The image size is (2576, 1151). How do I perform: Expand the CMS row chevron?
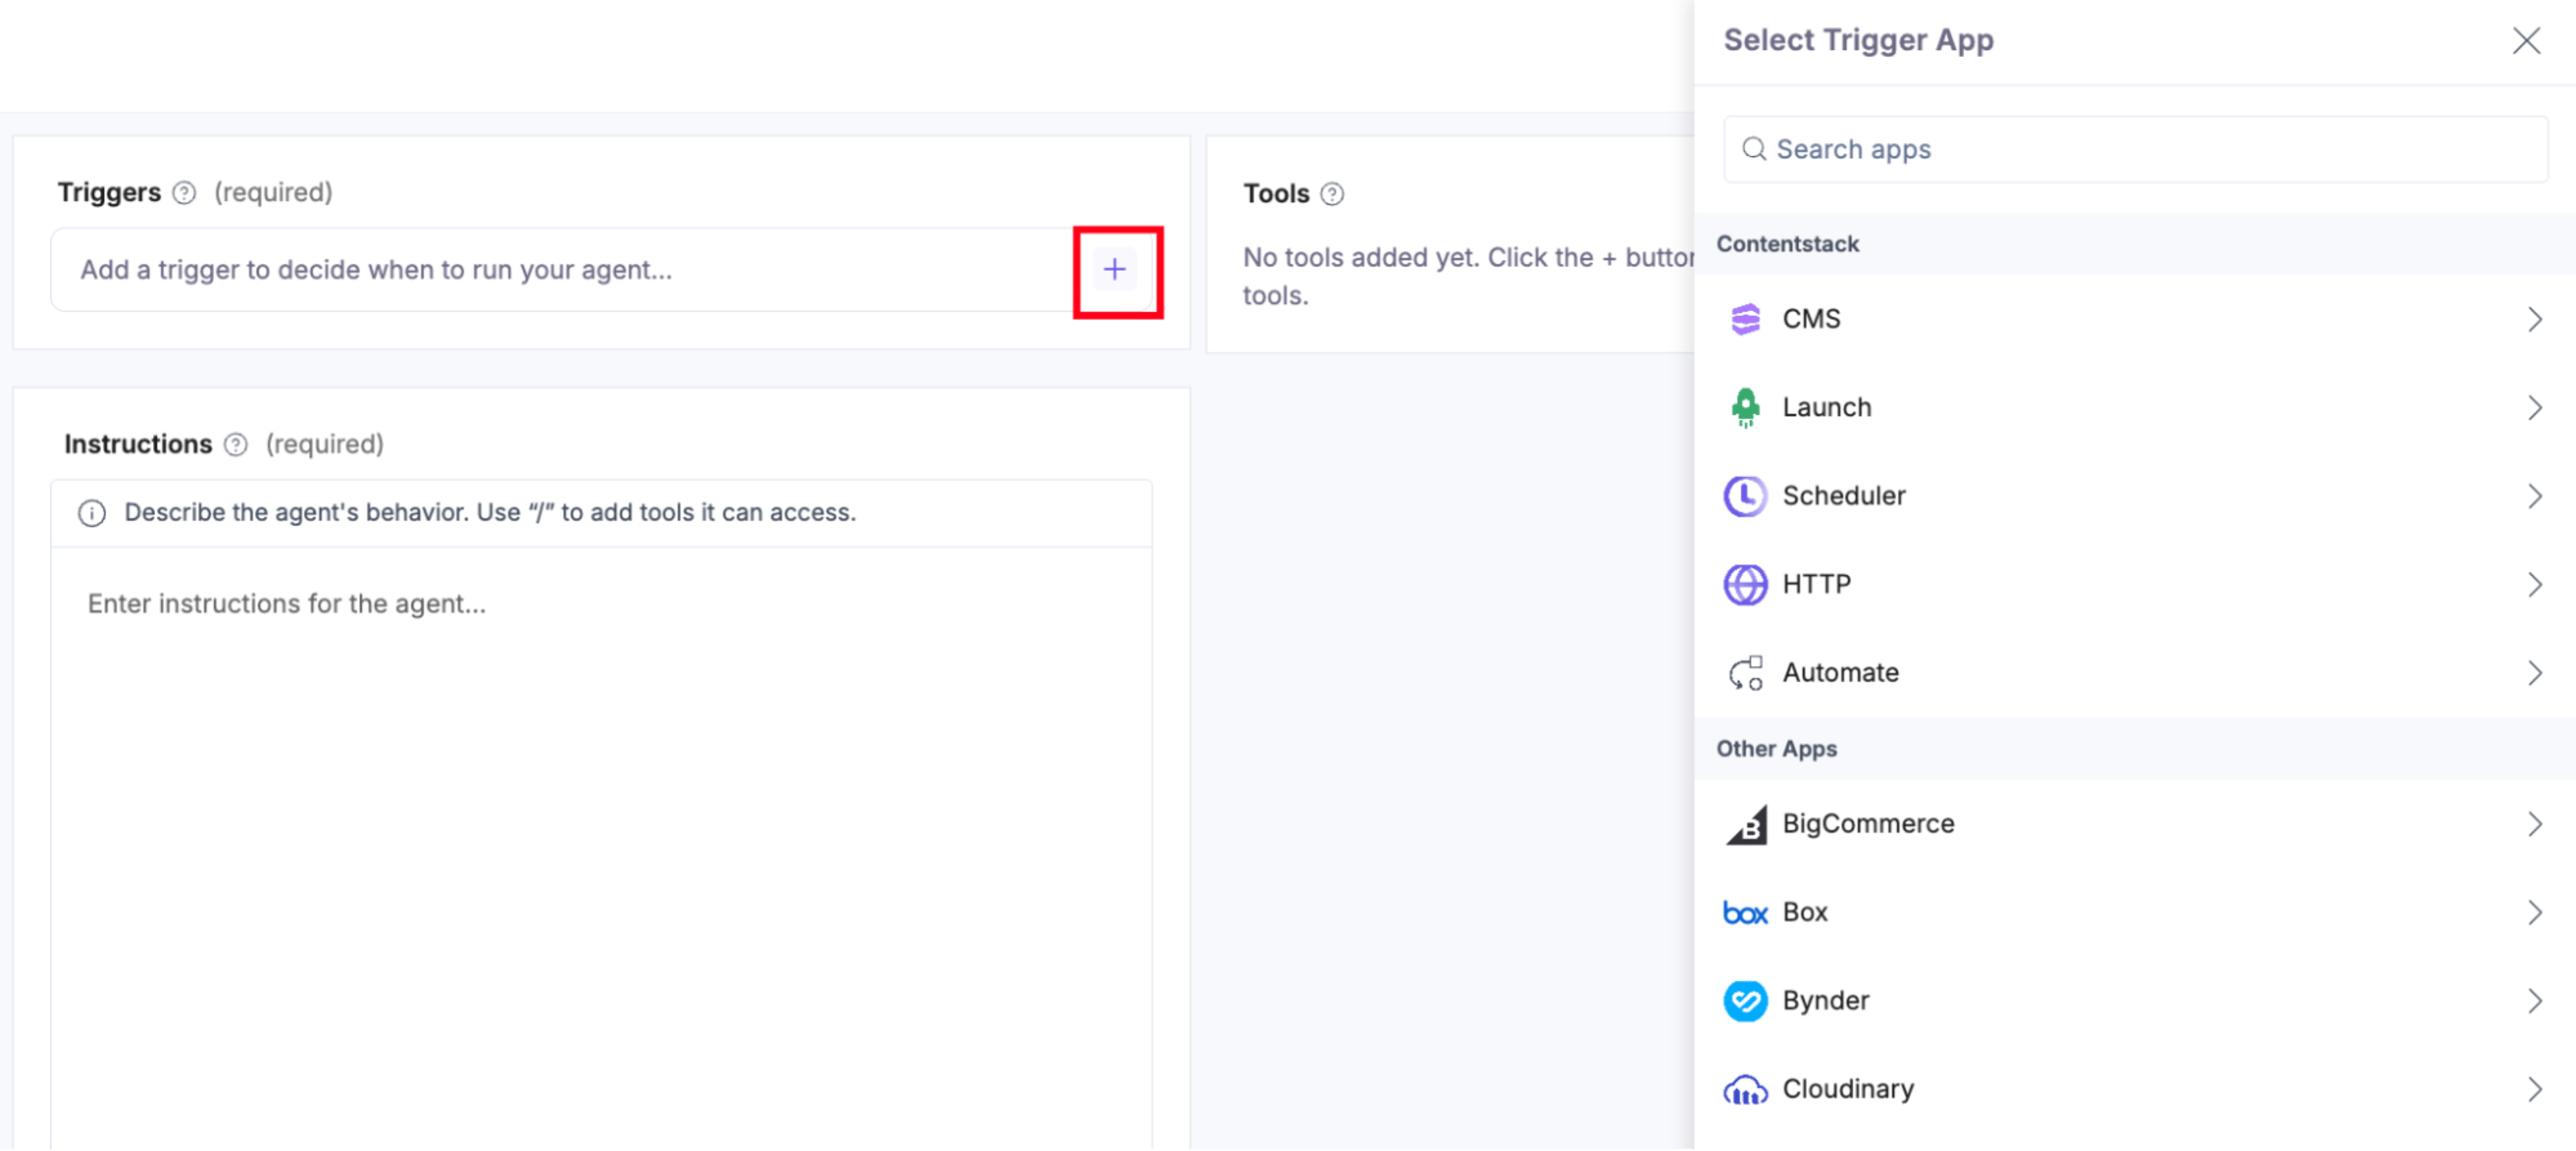pyautogui.click(x=2534, y=319)
